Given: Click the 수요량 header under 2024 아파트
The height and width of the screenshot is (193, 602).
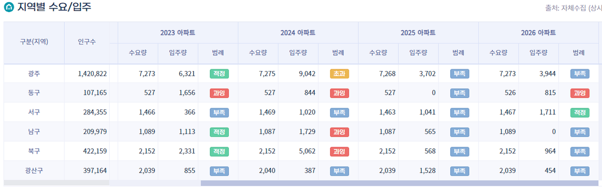Looking at the screenshot, I should click(258, 53).
